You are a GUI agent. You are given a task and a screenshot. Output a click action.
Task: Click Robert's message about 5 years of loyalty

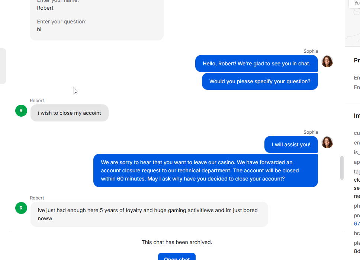(x=149, y=214)
